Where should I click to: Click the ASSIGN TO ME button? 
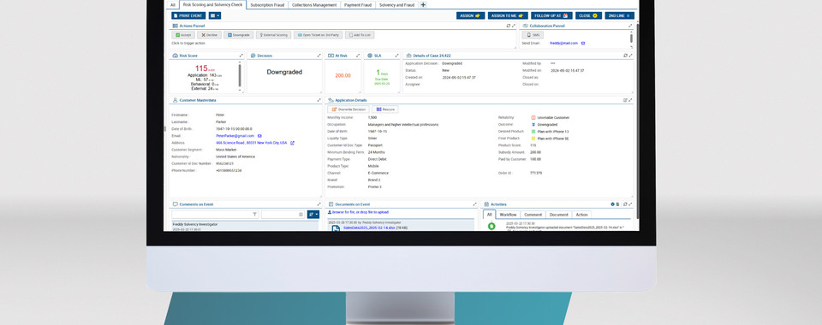point(508,15)
